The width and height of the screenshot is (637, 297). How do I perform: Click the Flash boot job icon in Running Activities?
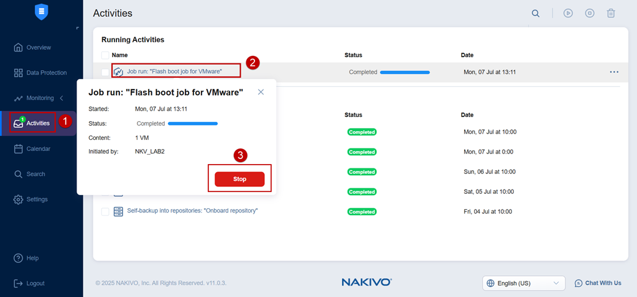[x=118, y=71]
